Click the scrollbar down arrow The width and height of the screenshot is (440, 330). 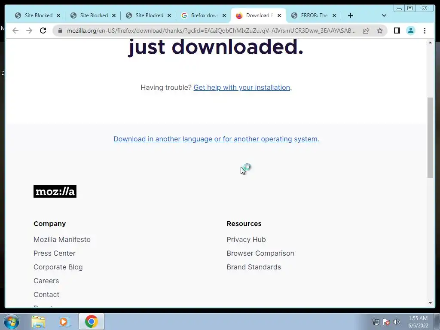pyautogui.click(x=430, y=303)
